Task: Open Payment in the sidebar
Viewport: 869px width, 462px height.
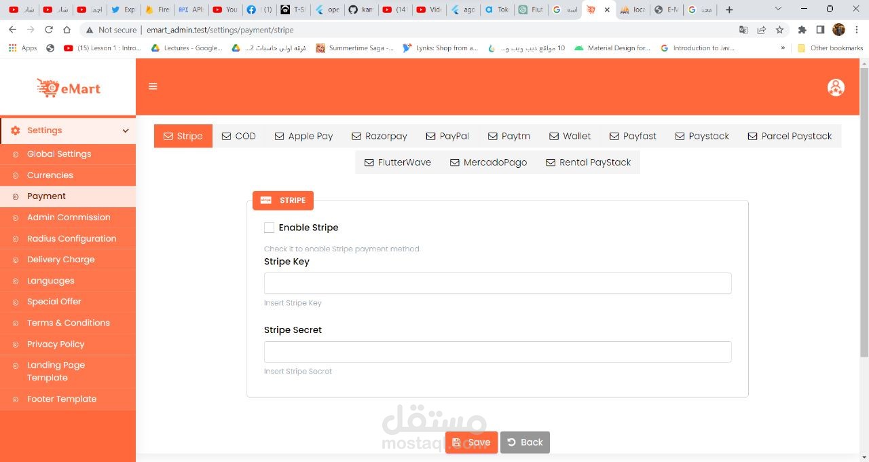Action: tap(68, 196)
